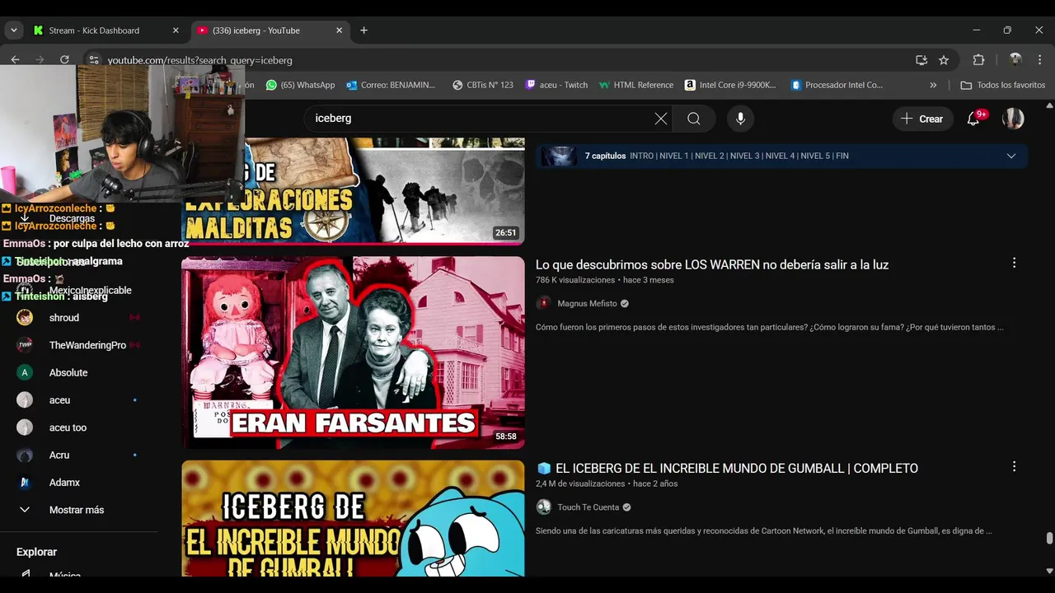
Task: Open options for Gumball iceberg video
Action: click(1014, 466)
